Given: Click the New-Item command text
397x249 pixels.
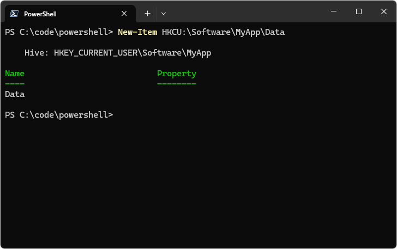Looking at the screenshot, I should 137,32.
